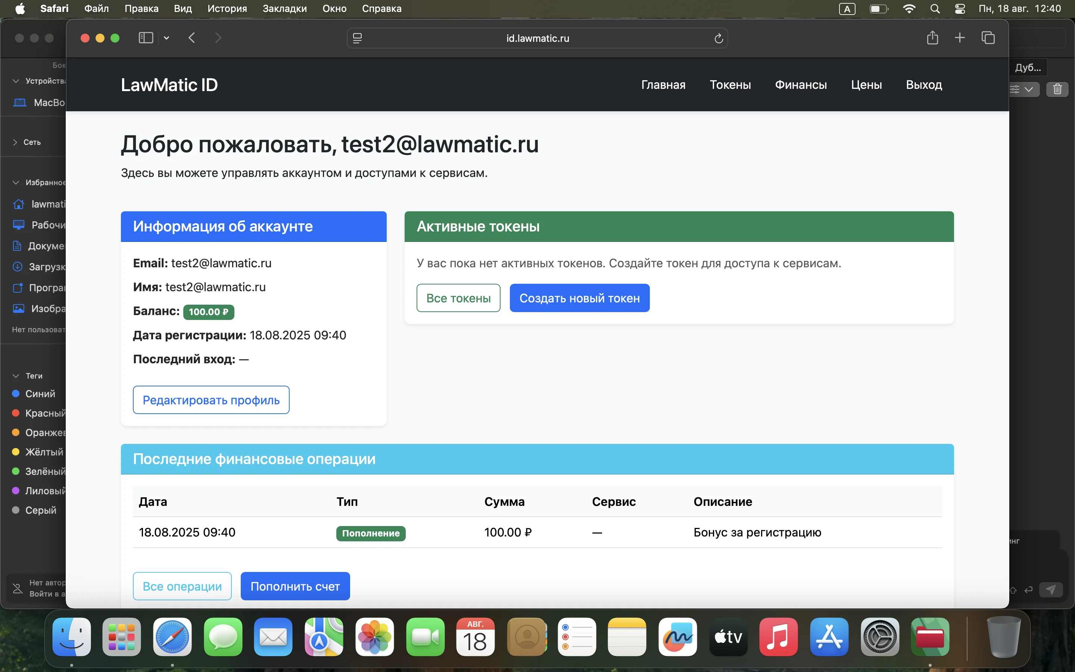Open Calendar from the Dock
The width and height of the screenshot is (1075, 672).
pos(475,637)
